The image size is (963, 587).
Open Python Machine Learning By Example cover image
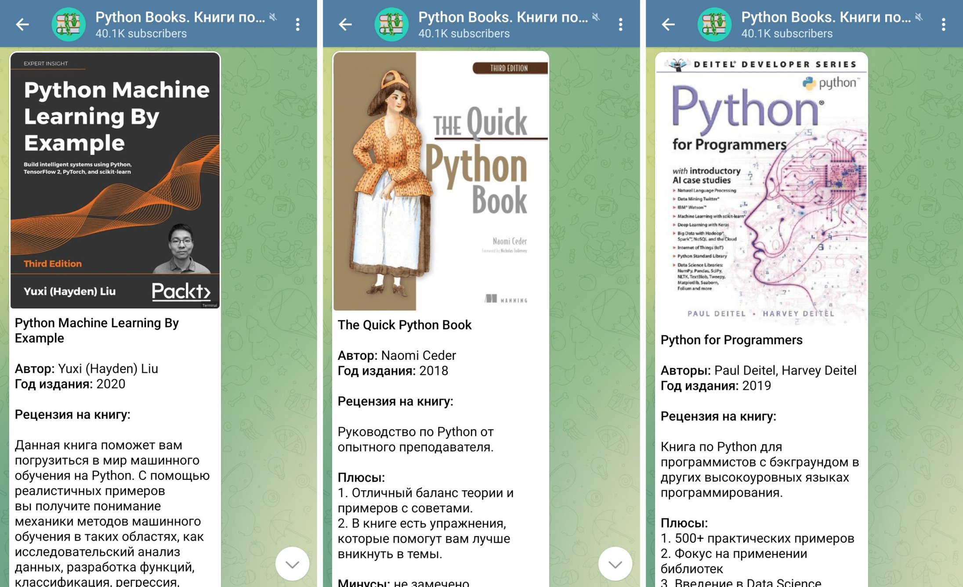point(115,180)
